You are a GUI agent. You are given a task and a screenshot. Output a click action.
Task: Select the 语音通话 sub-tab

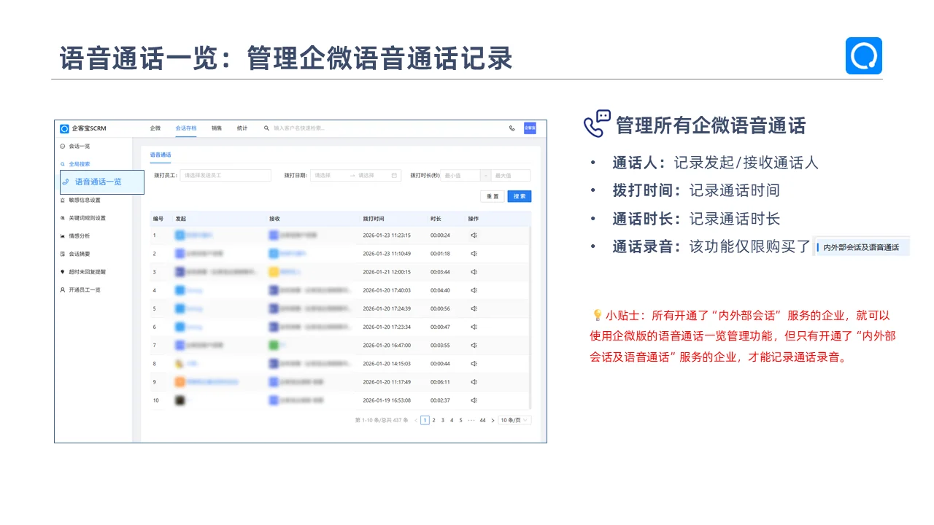pyautogui.click(x=161, y=155)
